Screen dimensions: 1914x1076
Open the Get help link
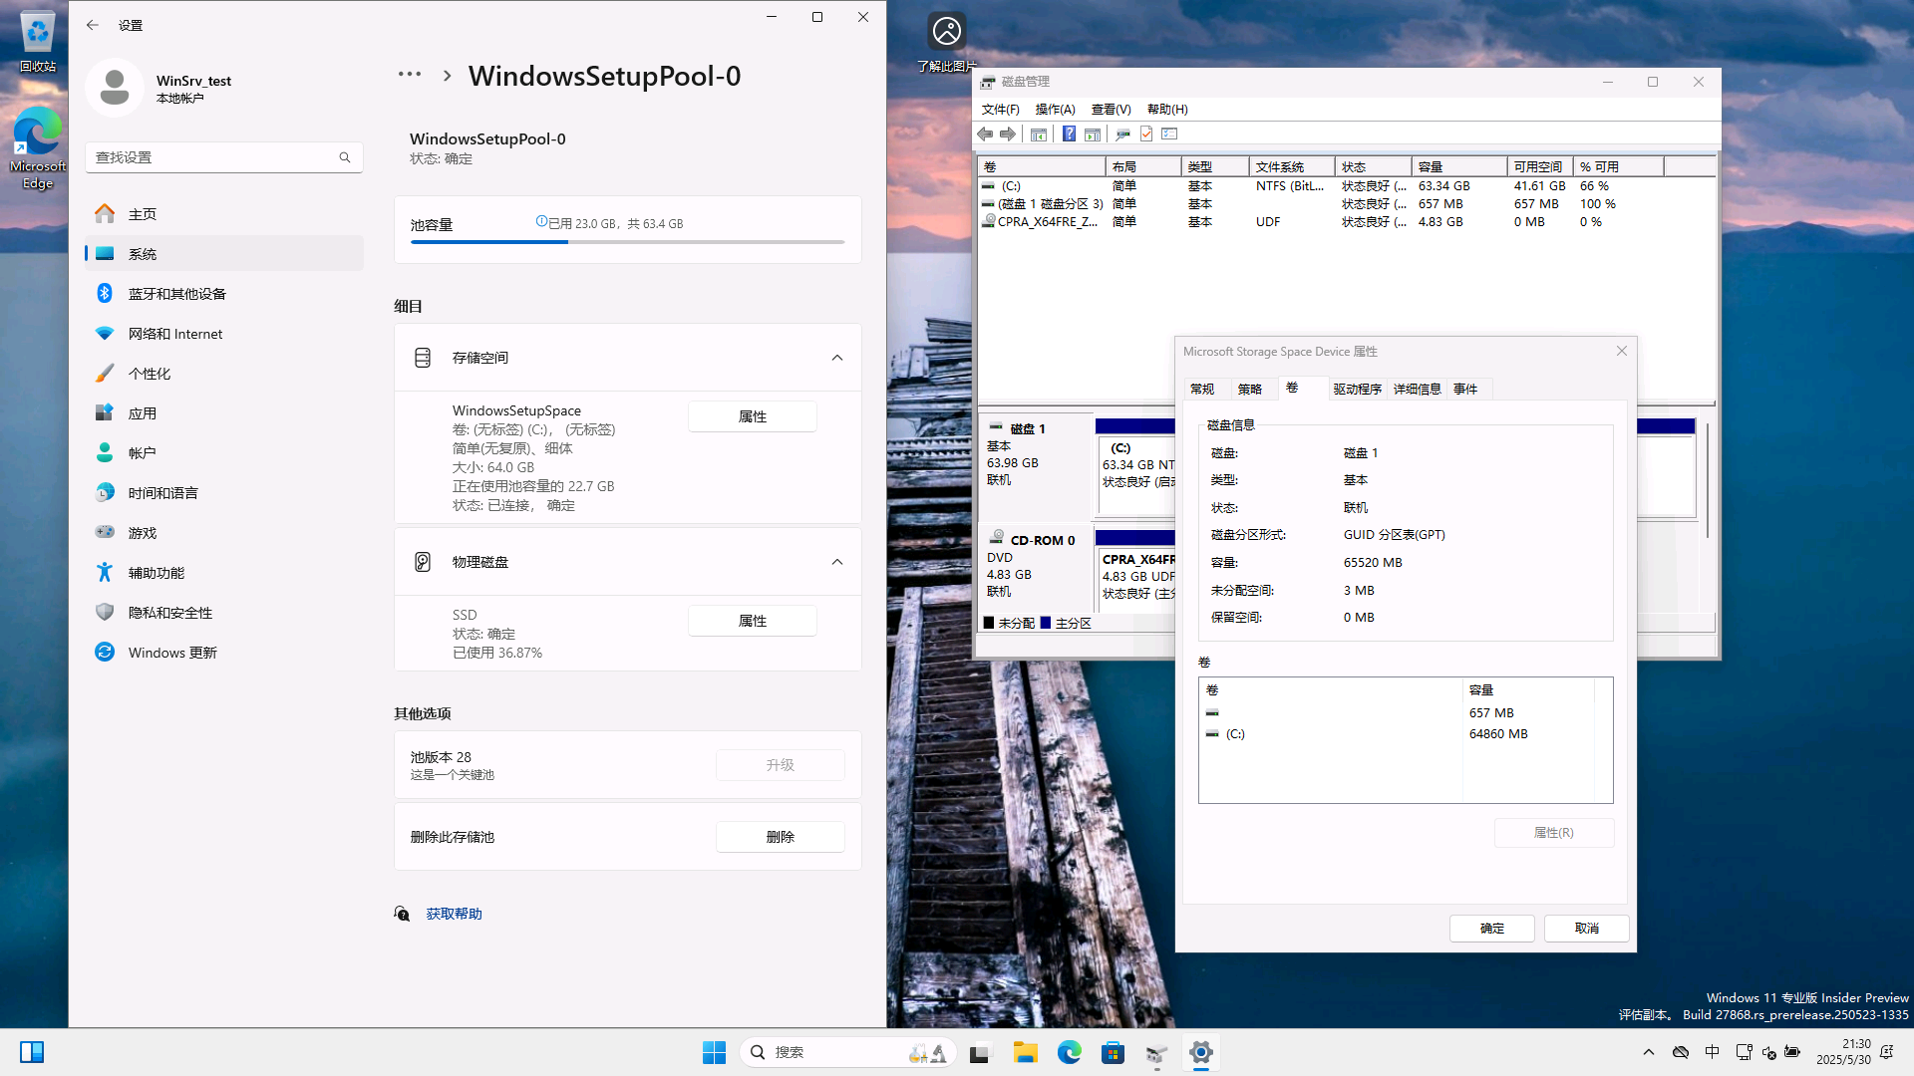[x=454, y=914]
